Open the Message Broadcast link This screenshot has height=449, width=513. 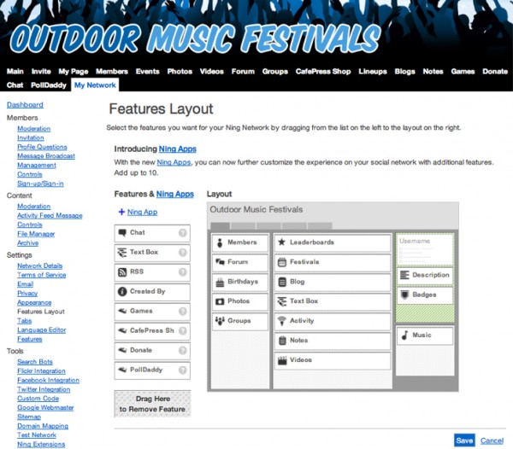pyautogui.click(x=46, y=156)
